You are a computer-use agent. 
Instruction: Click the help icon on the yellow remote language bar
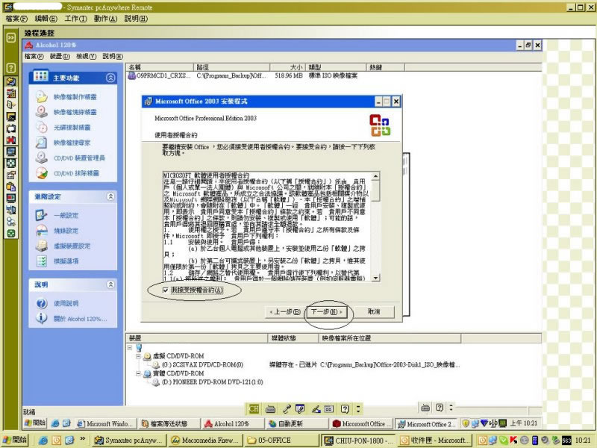pos(345,408)
